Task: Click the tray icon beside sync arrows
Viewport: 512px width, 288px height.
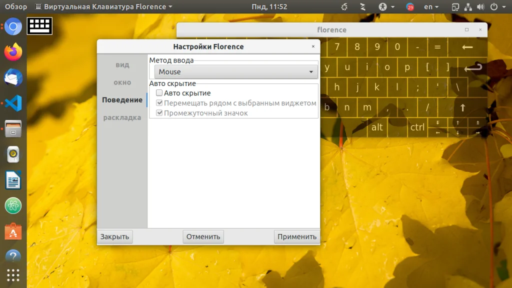Action: (363, 6)
